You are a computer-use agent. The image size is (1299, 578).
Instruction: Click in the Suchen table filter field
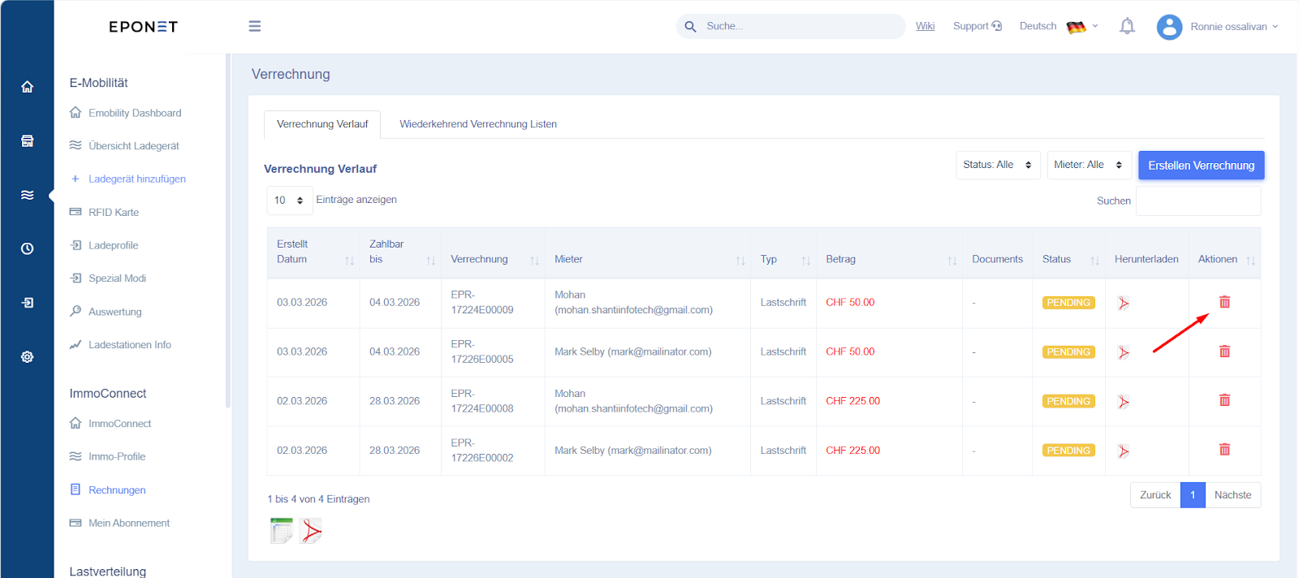1198,201
